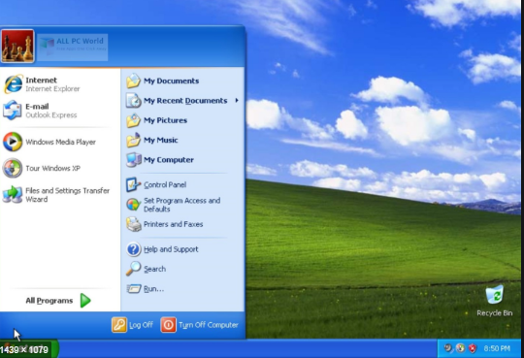The height and width of the screenshot is (358, 524).
Task: Click the Control Panel icon
Action: tap(133, 184)
